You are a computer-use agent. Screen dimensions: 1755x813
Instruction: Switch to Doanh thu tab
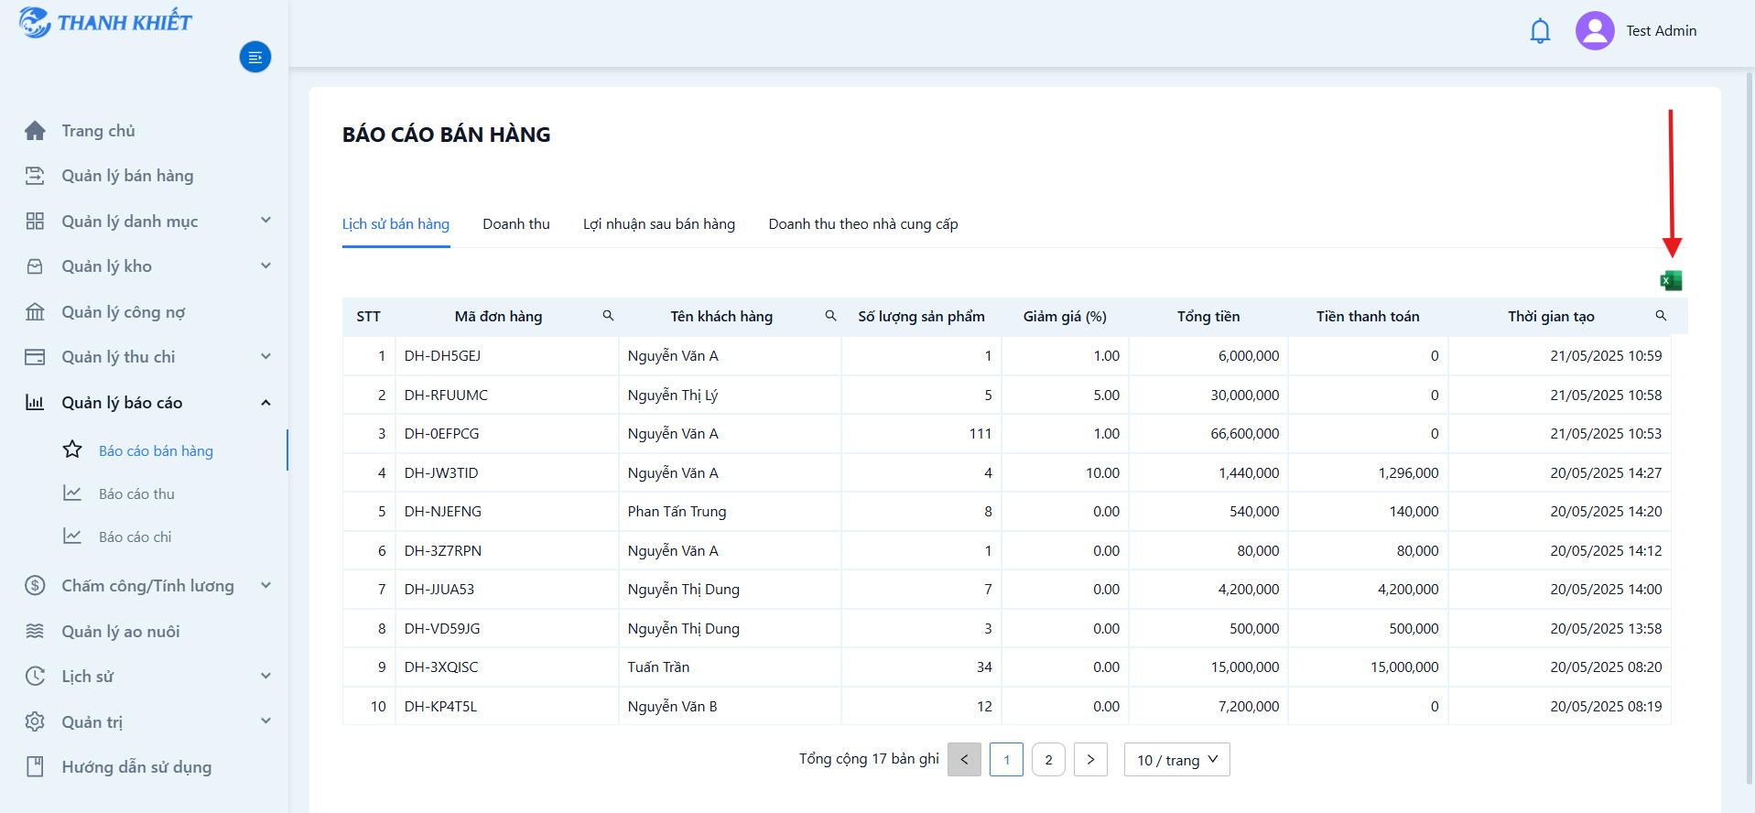[516, 224]
